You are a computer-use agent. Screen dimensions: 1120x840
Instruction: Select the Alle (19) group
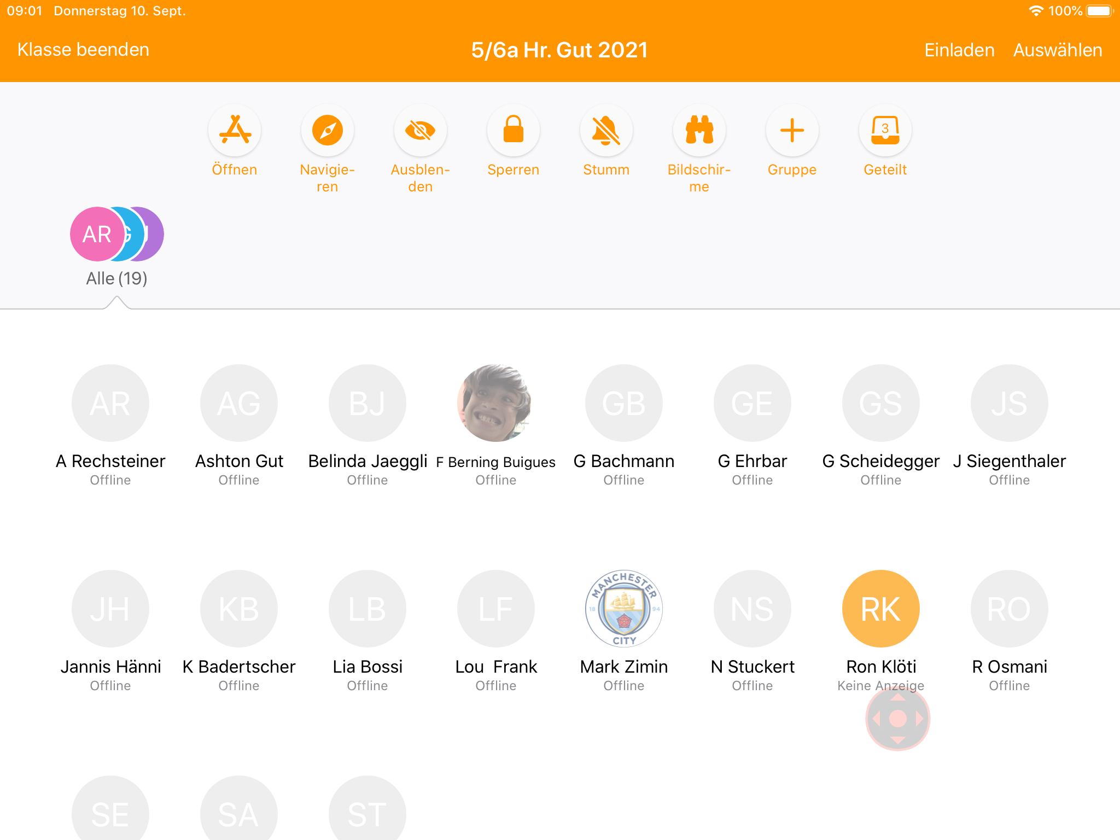116,234
